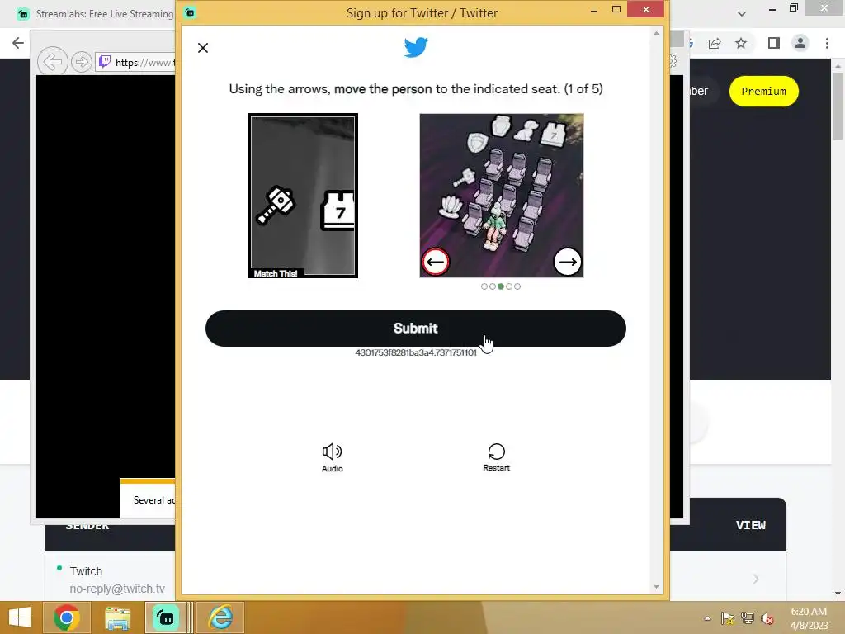Go back in Chrome browser
The image size is (845, 634).
coord(18,43)
